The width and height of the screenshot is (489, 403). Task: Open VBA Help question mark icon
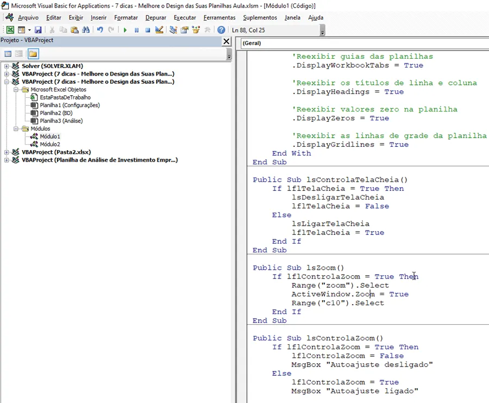pos(221,30)
